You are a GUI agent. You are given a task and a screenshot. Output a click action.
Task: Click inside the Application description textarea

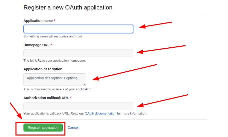[x=54, y=79]
